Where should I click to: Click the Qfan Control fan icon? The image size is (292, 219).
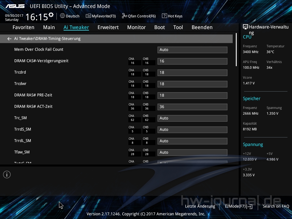coord(124,16)
